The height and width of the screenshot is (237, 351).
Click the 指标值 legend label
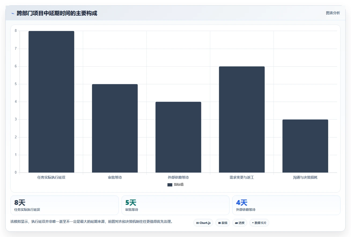click(179, 185)
